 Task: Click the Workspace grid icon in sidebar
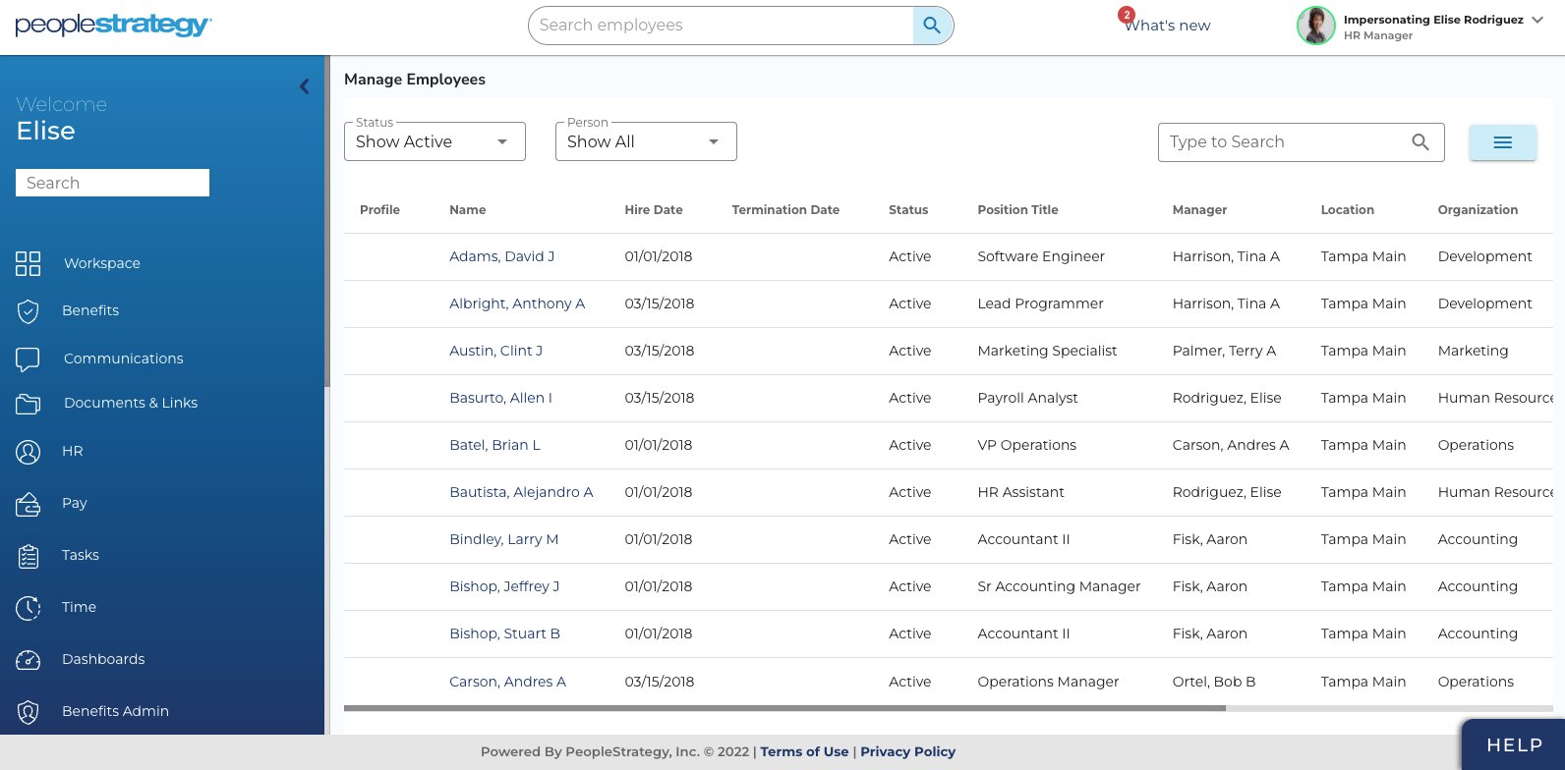tap(29, 263)
